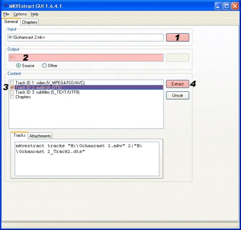The height and width of the screenshot is (230, 241).
Task: Close the MKVExtract GUI window
Action: pos(235,6)
